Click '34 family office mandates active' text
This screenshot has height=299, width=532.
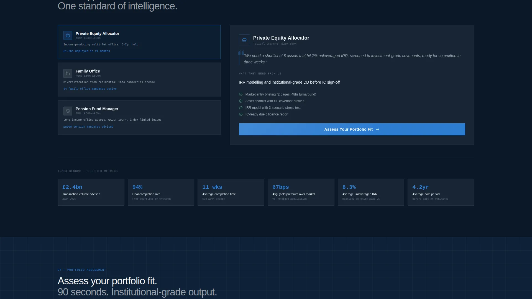(90, 89)
